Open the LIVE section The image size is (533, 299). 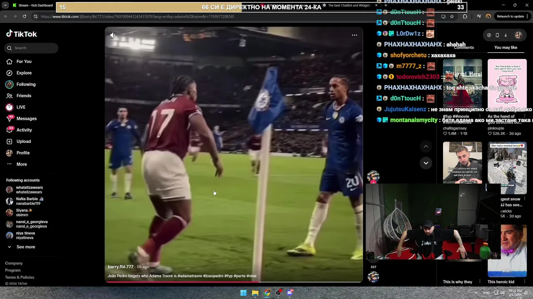[x=21, y=107]
